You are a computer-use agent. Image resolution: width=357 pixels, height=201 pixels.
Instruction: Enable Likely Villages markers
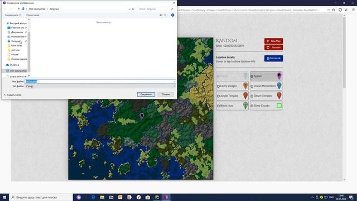(218, 86)
